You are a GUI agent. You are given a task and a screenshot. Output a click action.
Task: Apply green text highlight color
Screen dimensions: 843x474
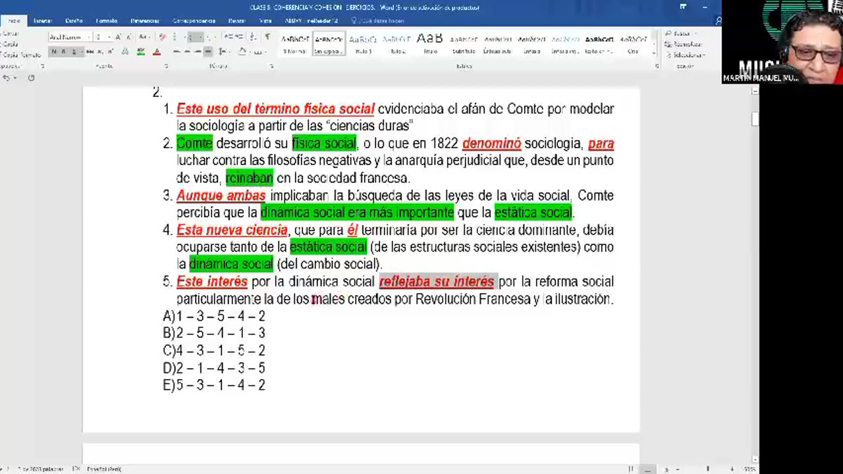point(140,51)
